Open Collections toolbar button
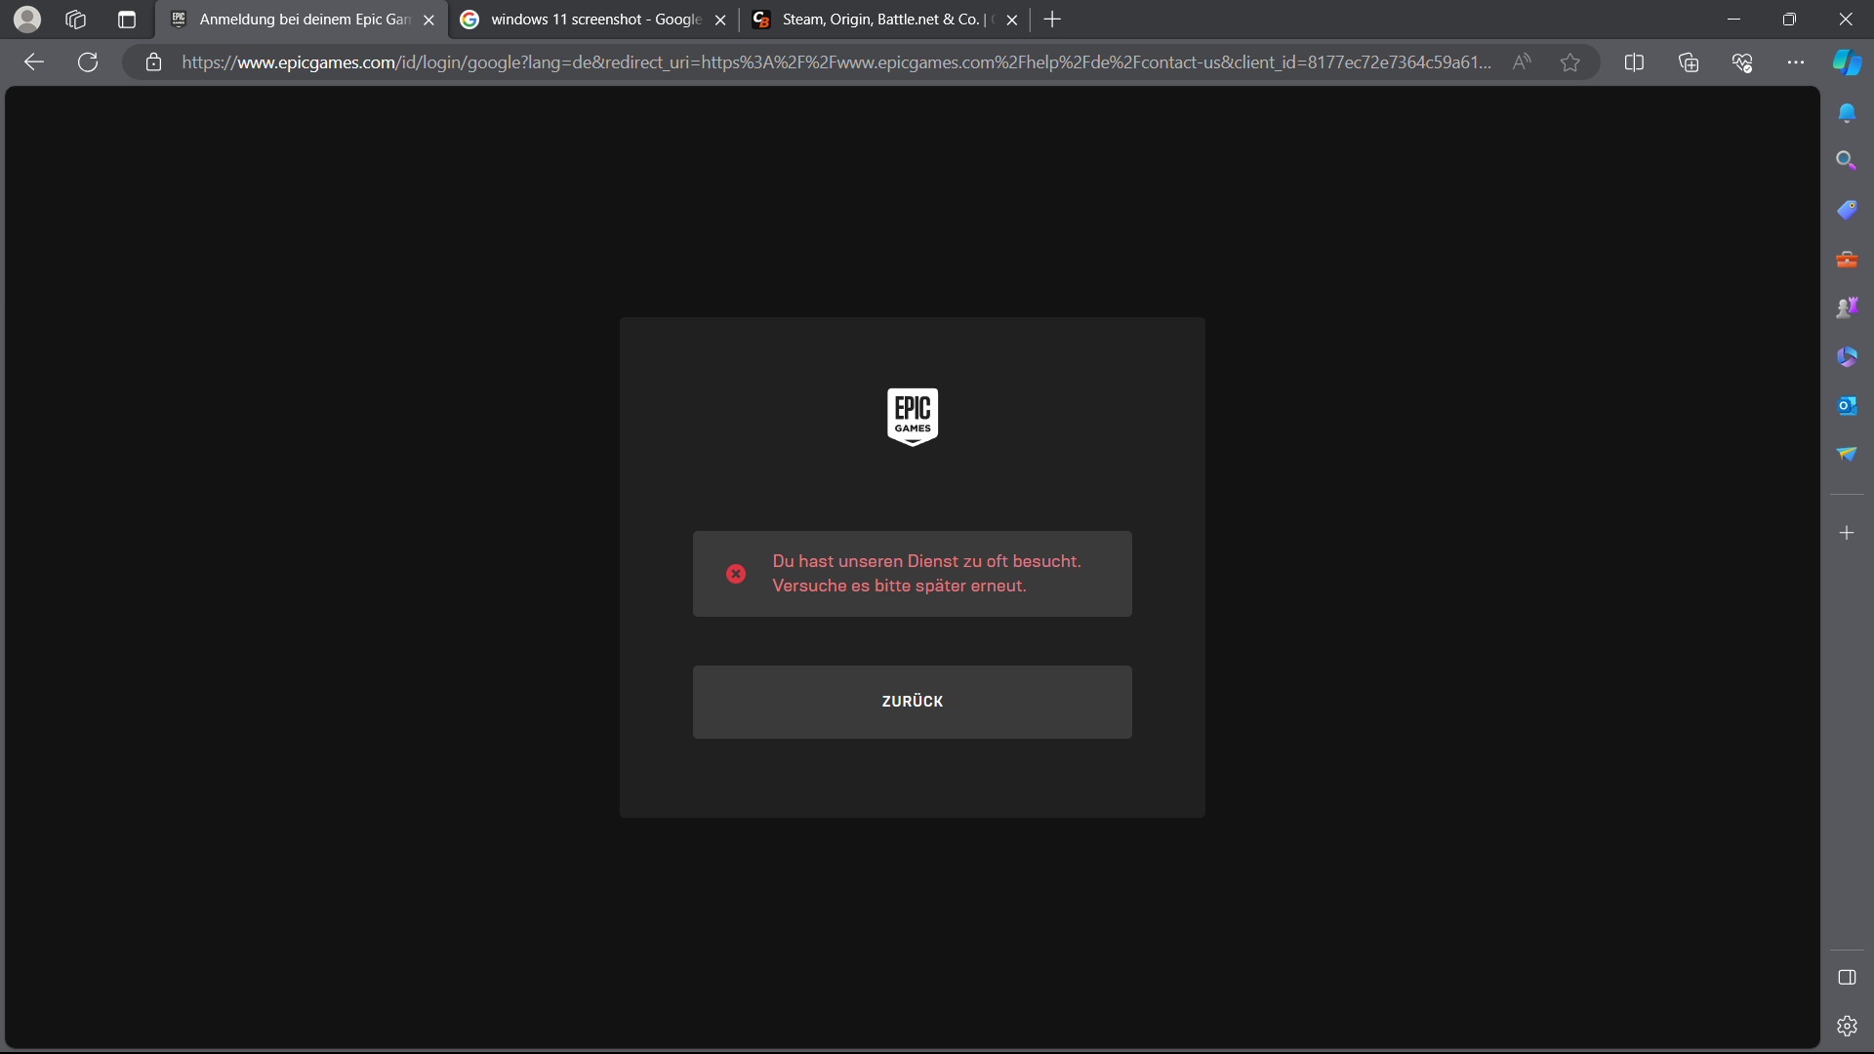This screenshot has width=1874, height=1054. click(1689, 62)
